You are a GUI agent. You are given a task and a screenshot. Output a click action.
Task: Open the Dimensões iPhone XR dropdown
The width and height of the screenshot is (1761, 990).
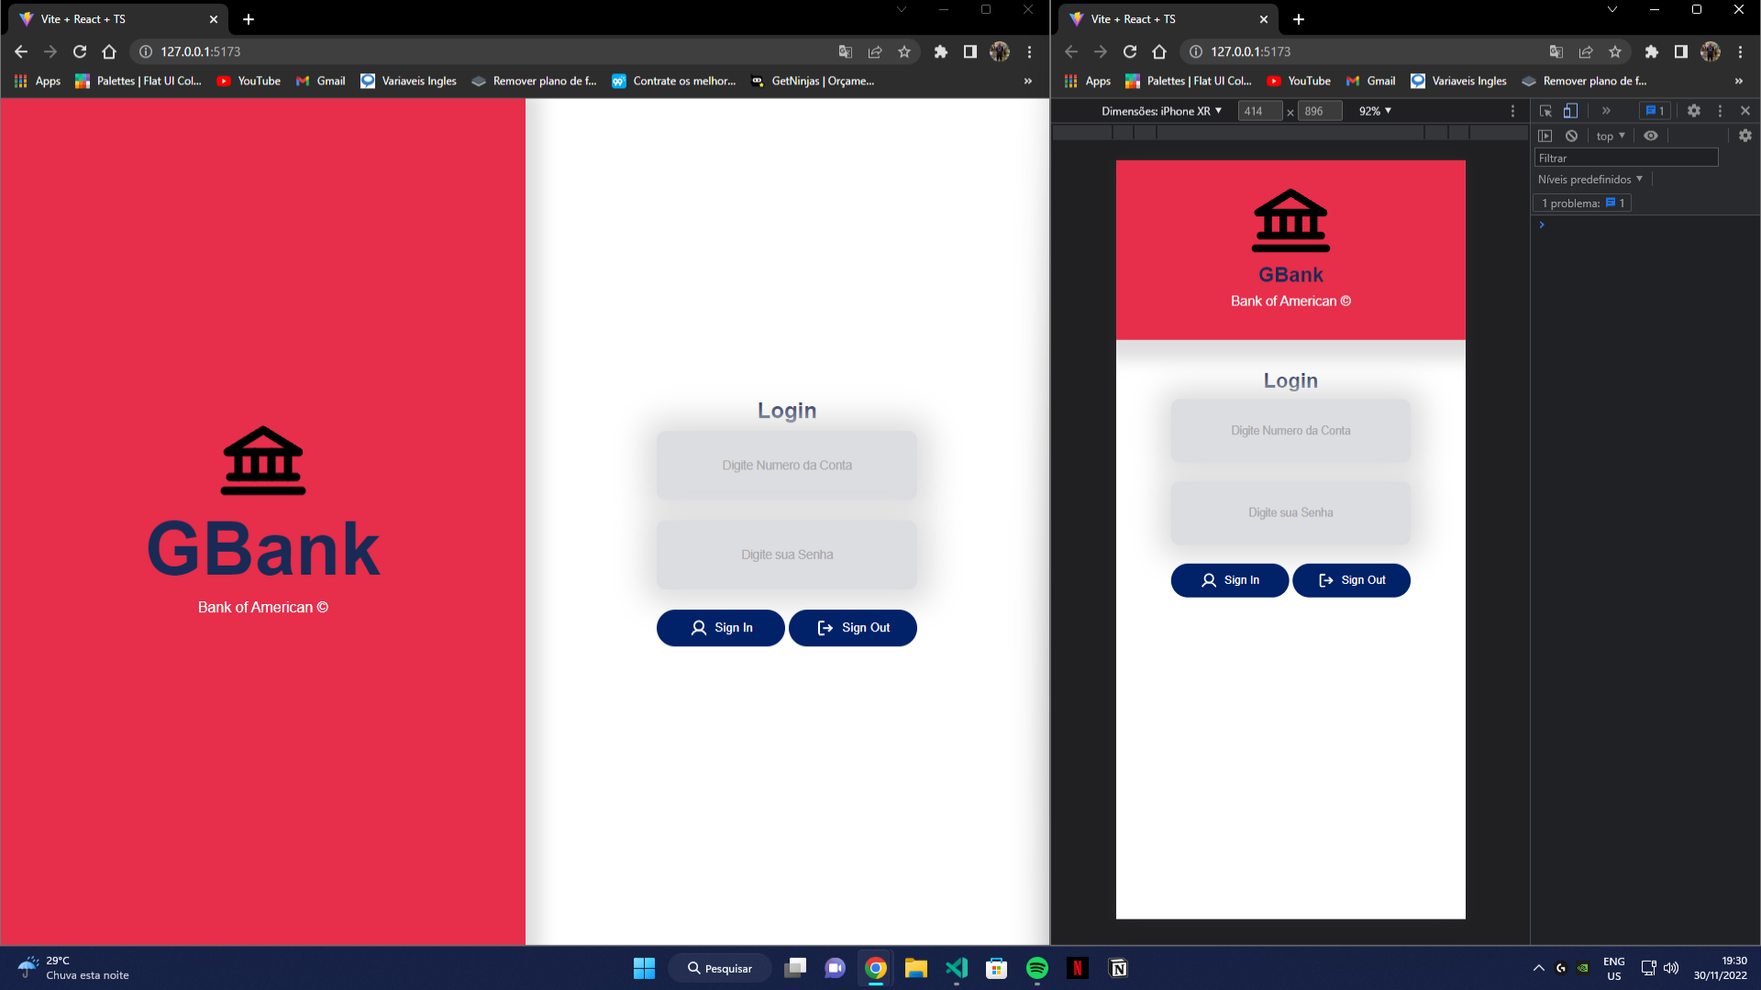[1162, 110]
